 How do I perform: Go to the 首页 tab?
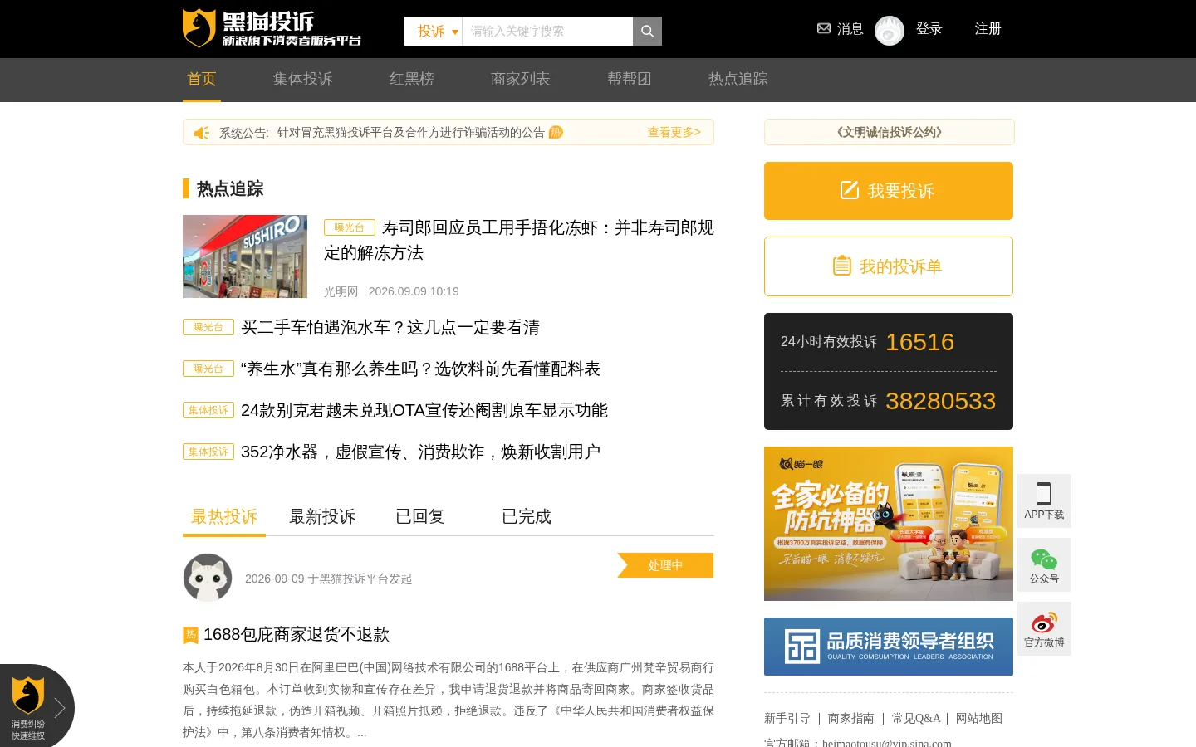point(202,79)
